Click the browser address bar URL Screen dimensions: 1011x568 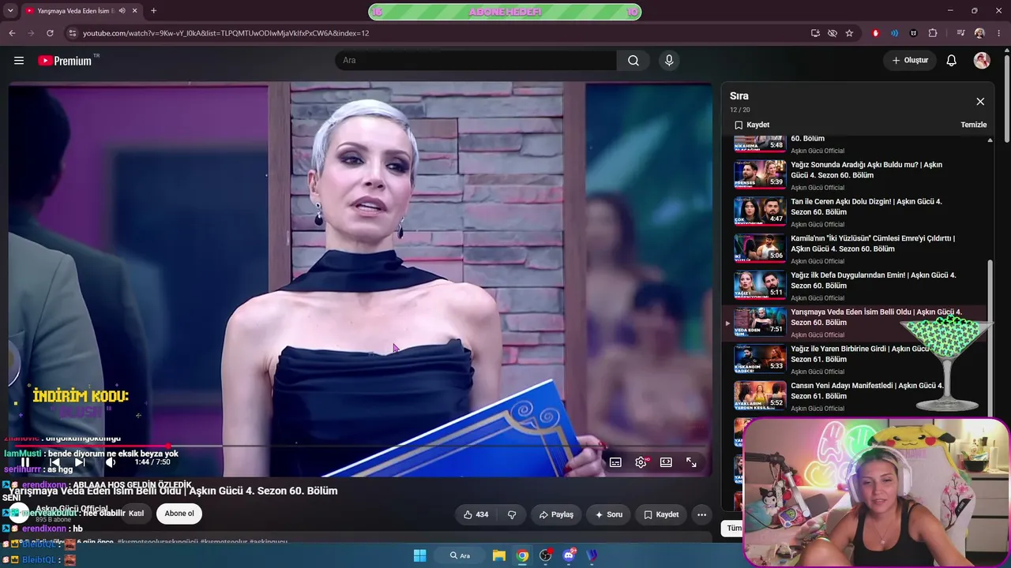pos(226,33)
